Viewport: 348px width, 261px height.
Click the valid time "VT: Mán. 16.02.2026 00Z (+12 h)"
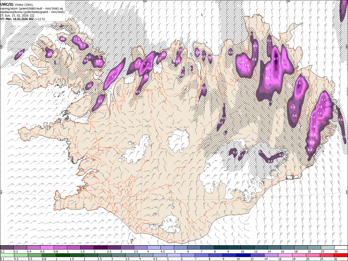(x=23, y=19)
